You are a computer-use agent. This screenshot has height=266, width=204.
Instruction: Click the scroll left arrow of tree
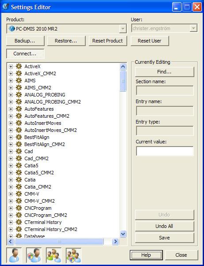point(11,241)
